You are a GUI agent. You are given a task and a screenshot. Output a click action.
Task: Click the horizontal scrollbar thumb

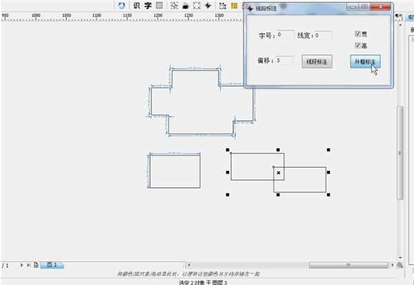tap(348, 265)
